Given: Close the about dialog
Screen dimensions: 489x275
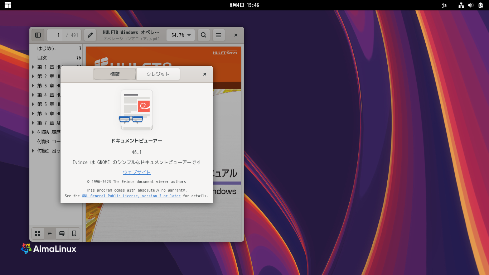Looking at the screenshot, I should pos(205,74).
